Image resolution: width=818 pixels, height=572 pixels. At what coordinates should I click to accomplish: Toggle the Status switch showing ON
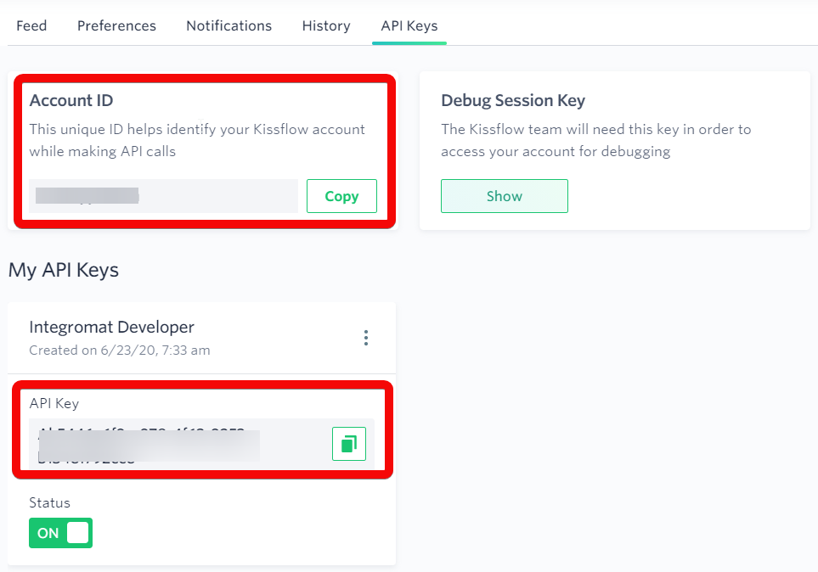(x=60, y=533)
